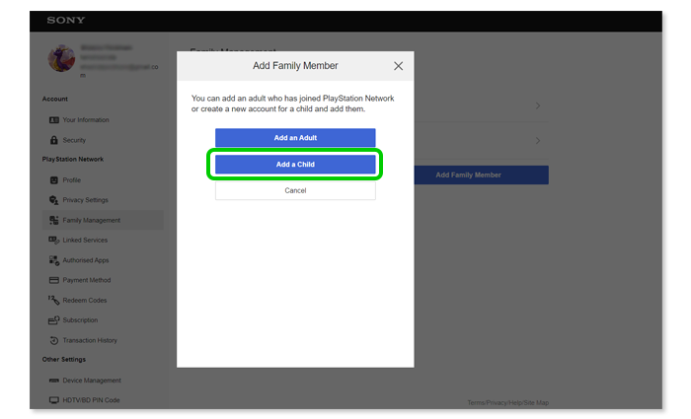Click the Transaction History clock icon
The width and height of the screenshot is (691, 419).
53,340
